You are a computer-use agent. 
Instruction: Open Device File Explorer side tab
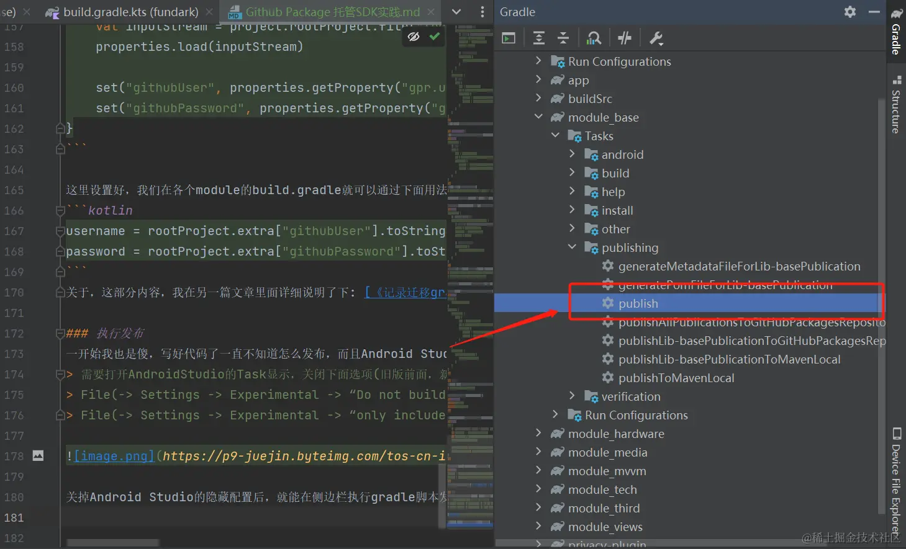click(896, 482)
